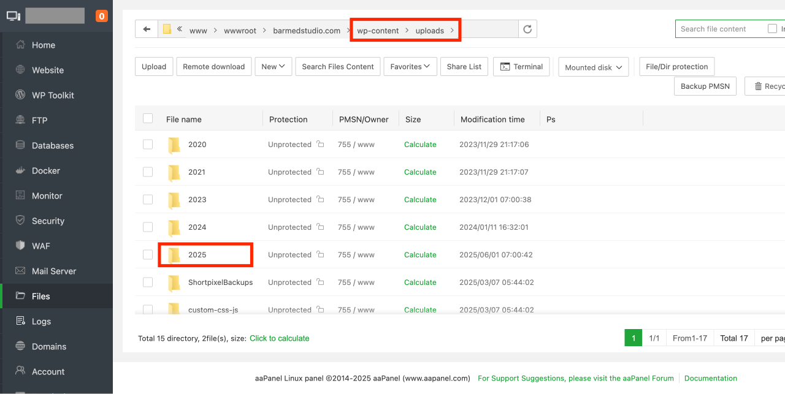Check the box for 2023 folder
785x394 pixels.
click(x=148, y=199)
